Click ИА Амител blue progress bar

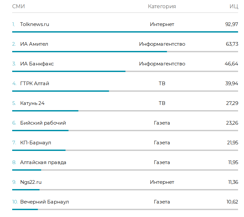[90, 52]
